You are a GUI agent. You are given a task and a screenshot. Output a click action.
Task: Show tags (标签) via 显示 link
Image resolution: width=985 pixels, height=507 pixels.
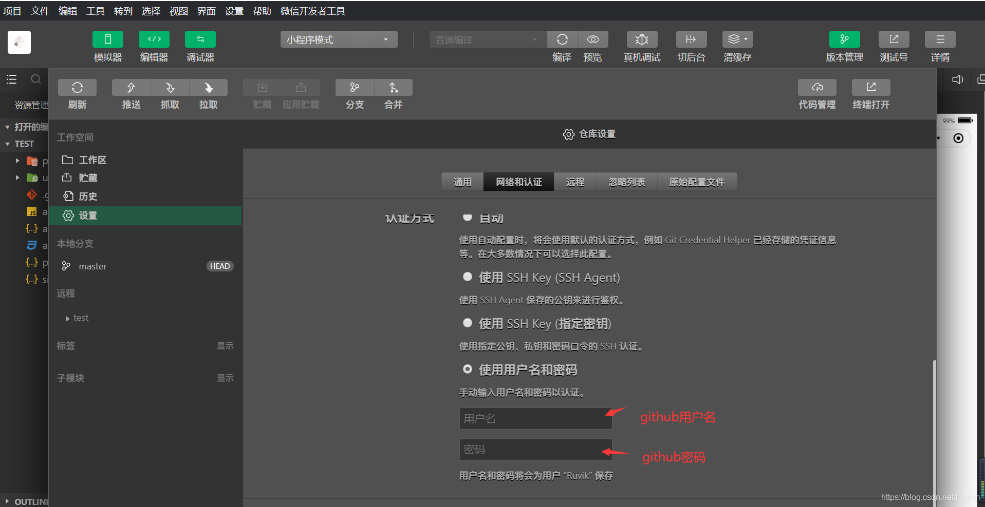pos(225,345)
